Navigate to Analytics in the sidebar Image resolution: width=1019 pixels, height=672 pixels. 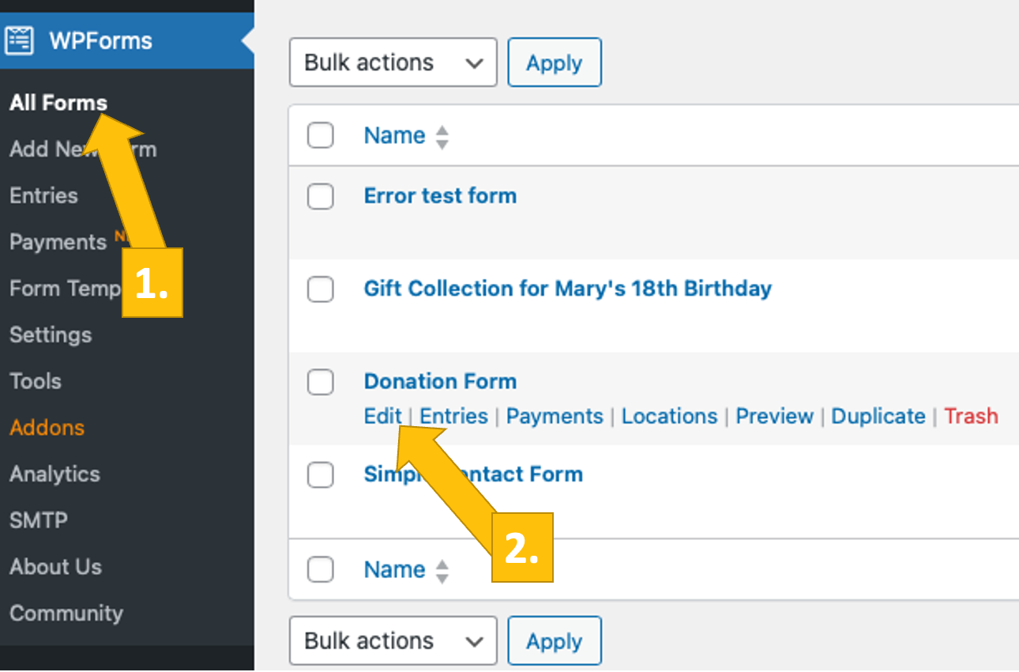pyautogui.click(x=55, y=474)
